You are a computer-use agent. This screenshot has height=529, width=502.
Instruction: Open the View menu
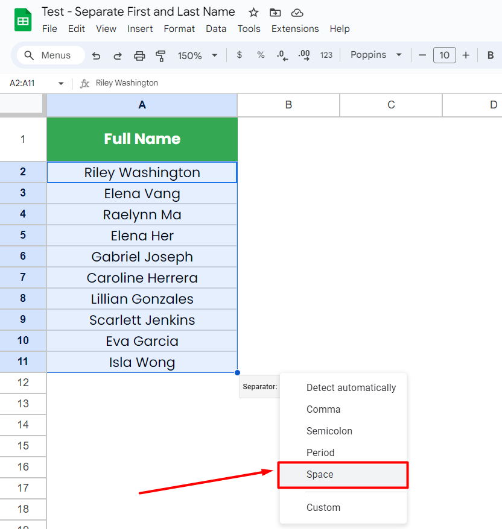106,29
